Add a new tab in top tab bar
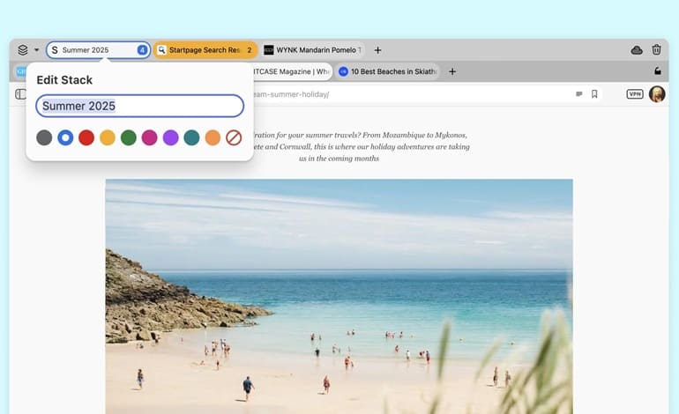Viewport: 679px width, 414px height. [x=377, y=50]
